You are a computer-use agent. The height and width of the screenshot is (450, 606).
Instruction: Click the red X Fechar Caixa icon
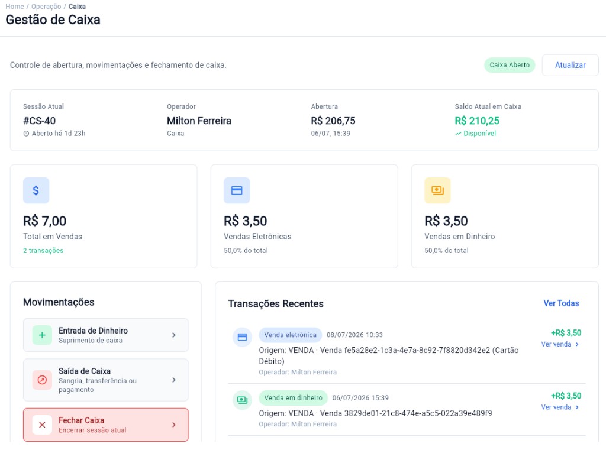pos(42,425)
